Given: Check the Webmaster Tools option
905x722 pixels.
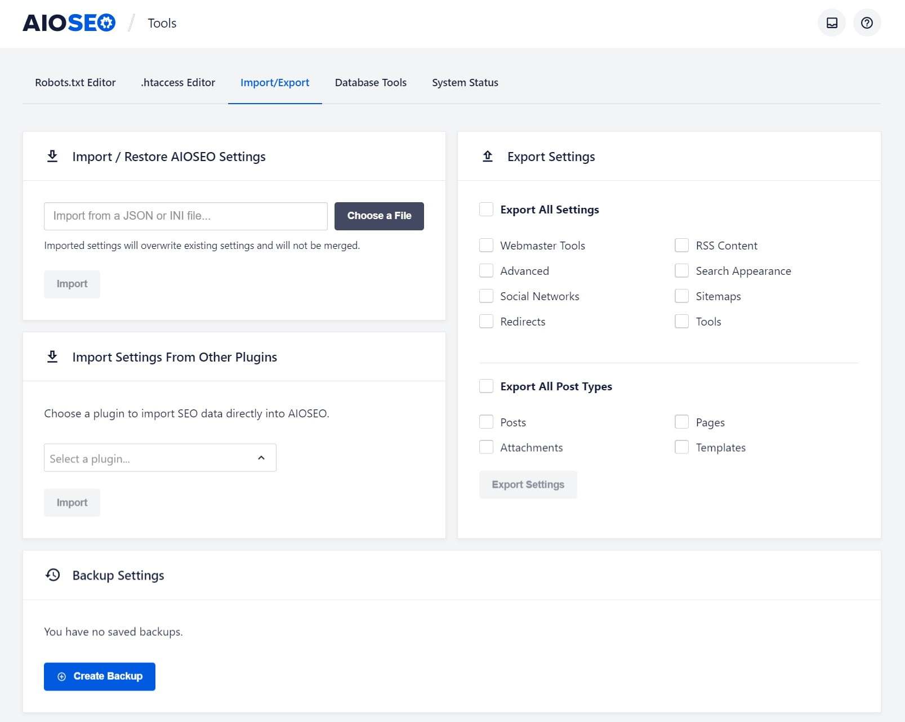Looking at the screenshot, I should 486,246.
